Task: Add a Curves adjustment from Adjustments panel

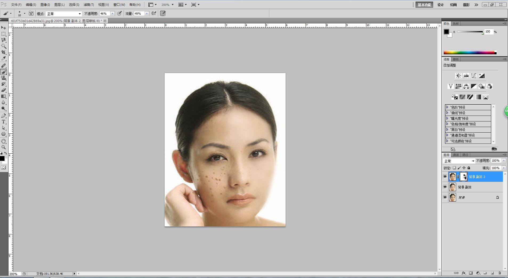Action: 474,76
